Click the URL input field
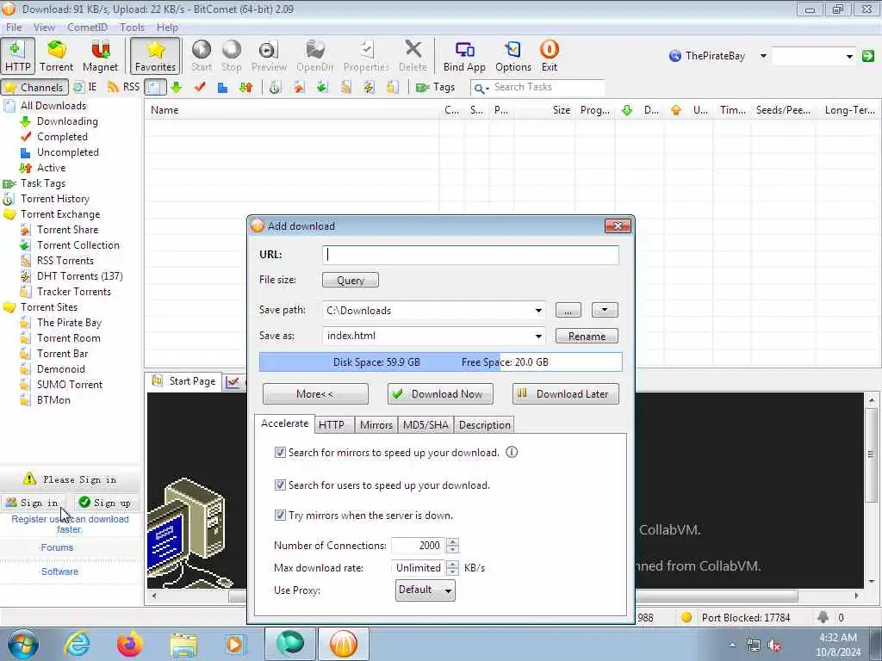 tap(470, 255)
